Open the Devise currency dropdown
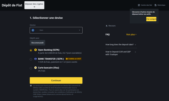 point(56,30)
